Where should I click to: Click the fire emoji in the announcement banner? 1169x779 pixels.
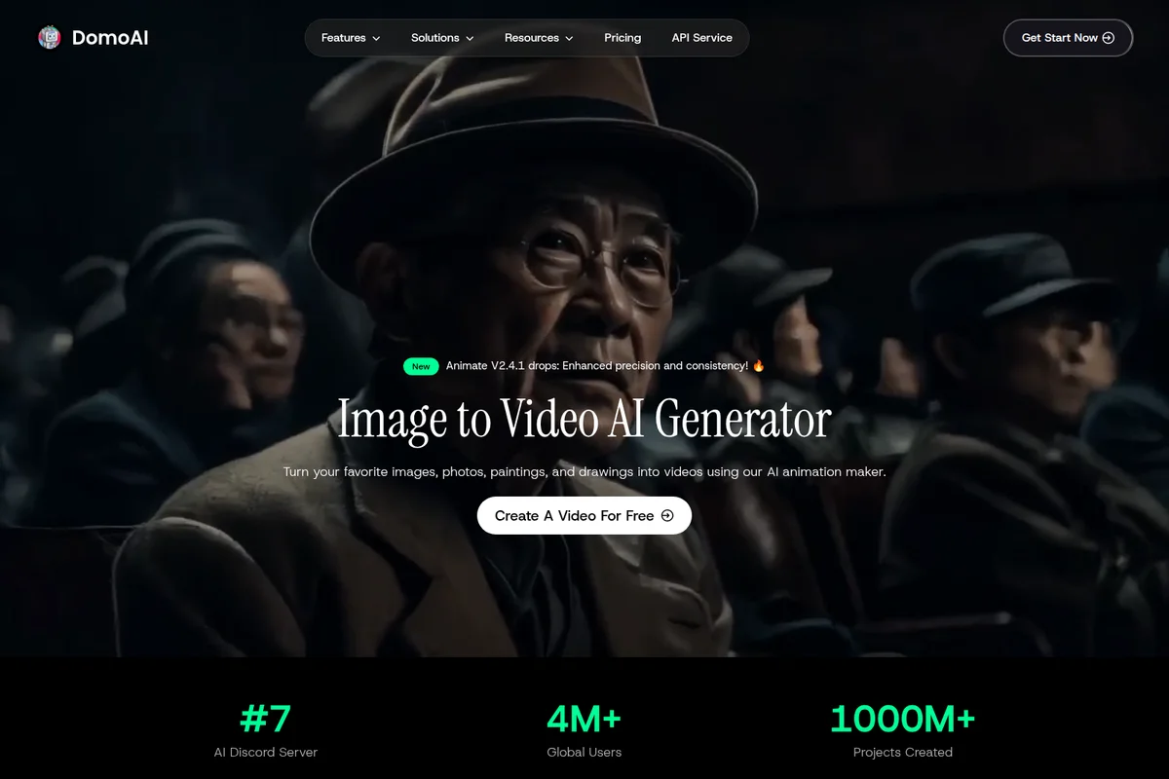(758, 365)
